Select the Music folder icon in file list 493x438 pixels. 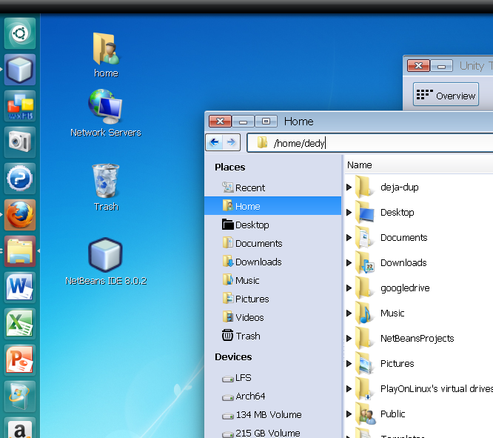pos(365,313)
